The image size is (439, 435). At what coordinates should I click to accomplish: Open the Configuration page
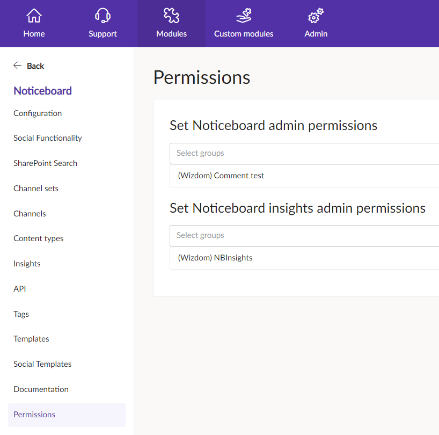point(37,113)
